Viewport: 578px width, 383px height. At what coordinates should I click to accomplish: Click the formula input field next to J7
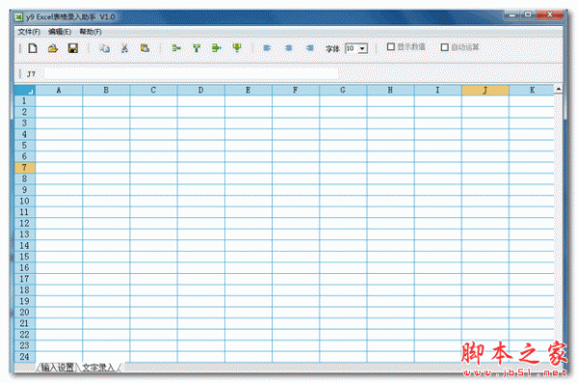[191, 74]
